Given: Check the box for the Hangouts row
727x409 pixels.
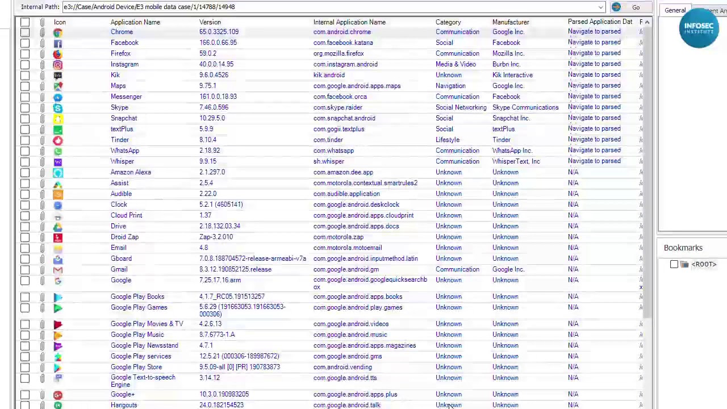Looking at the screenshot, I should coord(25,405).
